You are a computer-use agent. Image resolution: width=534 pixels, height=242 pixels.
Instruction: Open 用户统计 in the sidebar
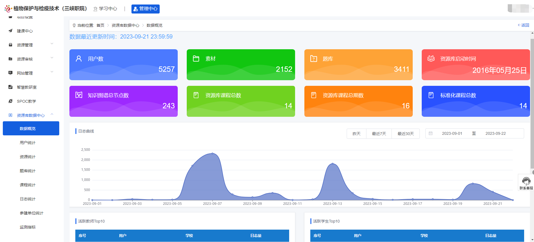28,143
